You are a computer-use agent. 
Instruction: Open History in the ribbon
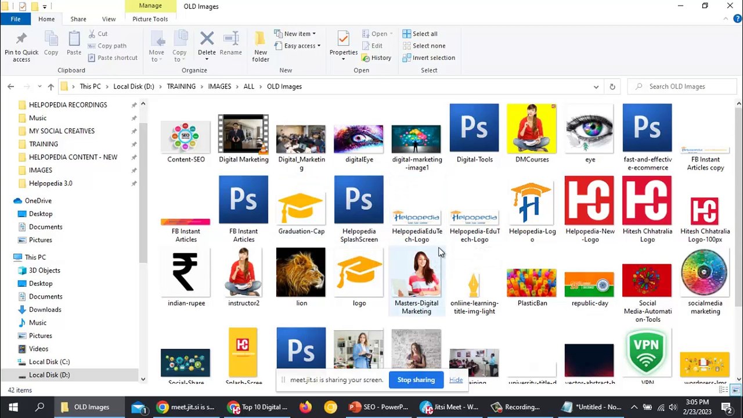point(376,57)
